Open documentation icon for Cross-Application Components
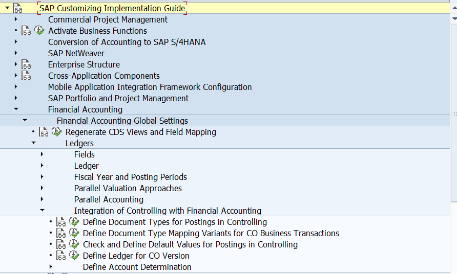This screenshot has height=274, width=457. (26, 76)
